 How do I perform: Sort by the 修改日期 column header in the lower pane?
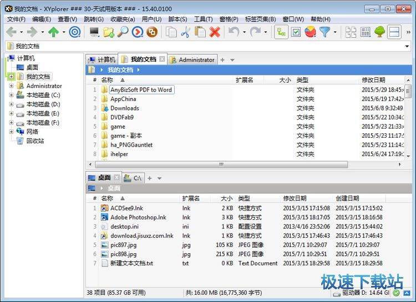coord(295,198)
